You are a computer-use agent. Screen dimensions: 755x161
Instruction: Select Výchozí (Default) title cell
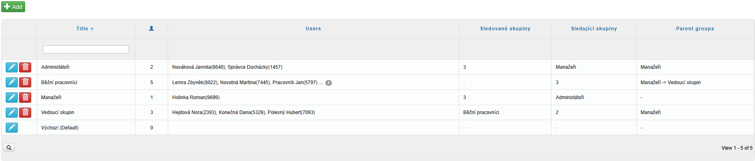click(86, 127)
